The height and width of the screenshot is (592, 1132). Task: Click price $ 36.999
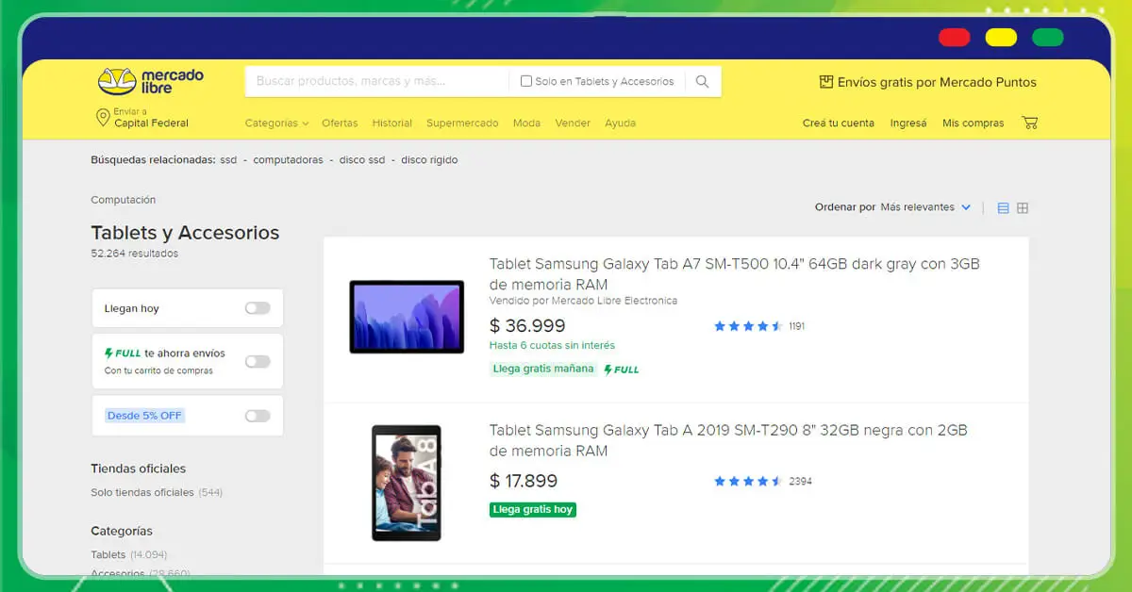(527, 326)
